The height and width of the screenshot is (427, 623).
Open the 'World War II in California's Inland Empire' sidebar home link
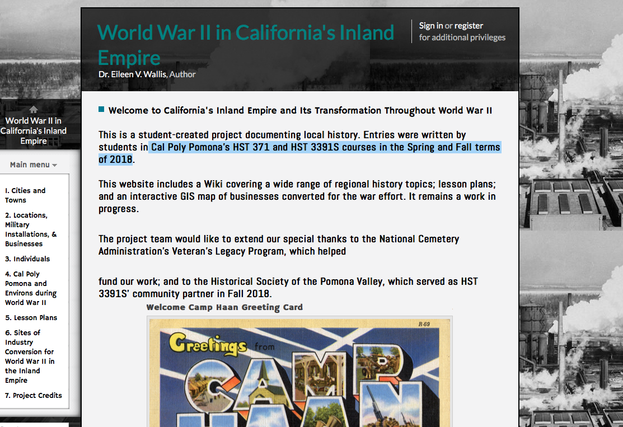[x=34, y=131]
